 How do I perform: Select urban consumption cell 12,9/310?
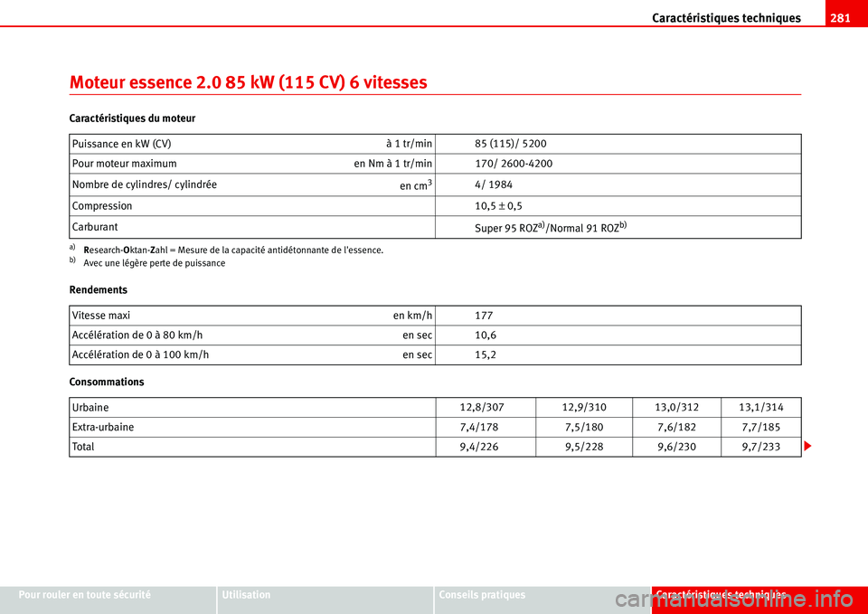pos(584,408)
